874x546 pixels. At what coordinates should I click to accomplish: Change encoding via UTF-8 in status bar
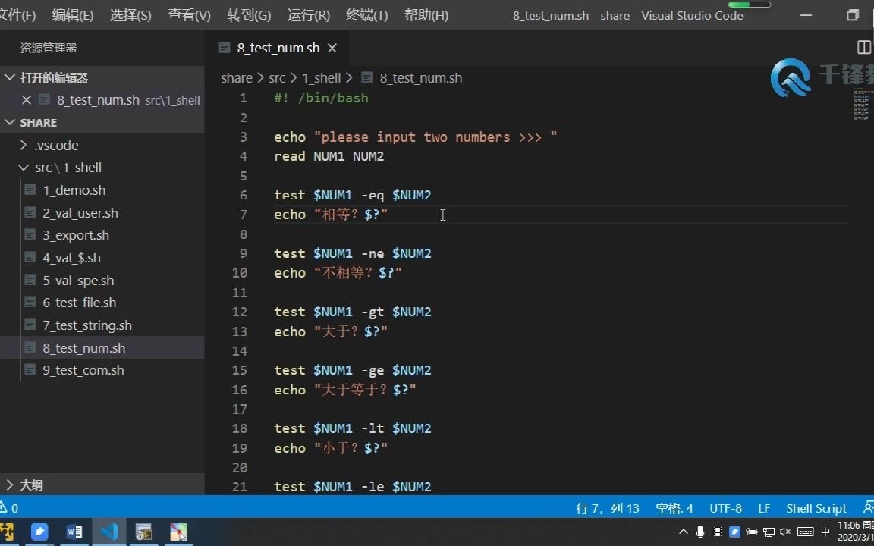(x=725, y=507)
